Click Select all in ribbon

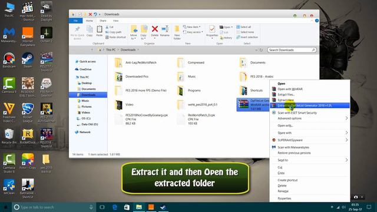coord(243,27)
